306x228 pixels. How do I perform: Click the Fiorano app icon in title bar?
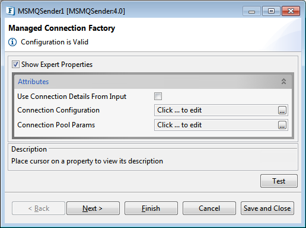pyautogui.click(x=10, y=11)
